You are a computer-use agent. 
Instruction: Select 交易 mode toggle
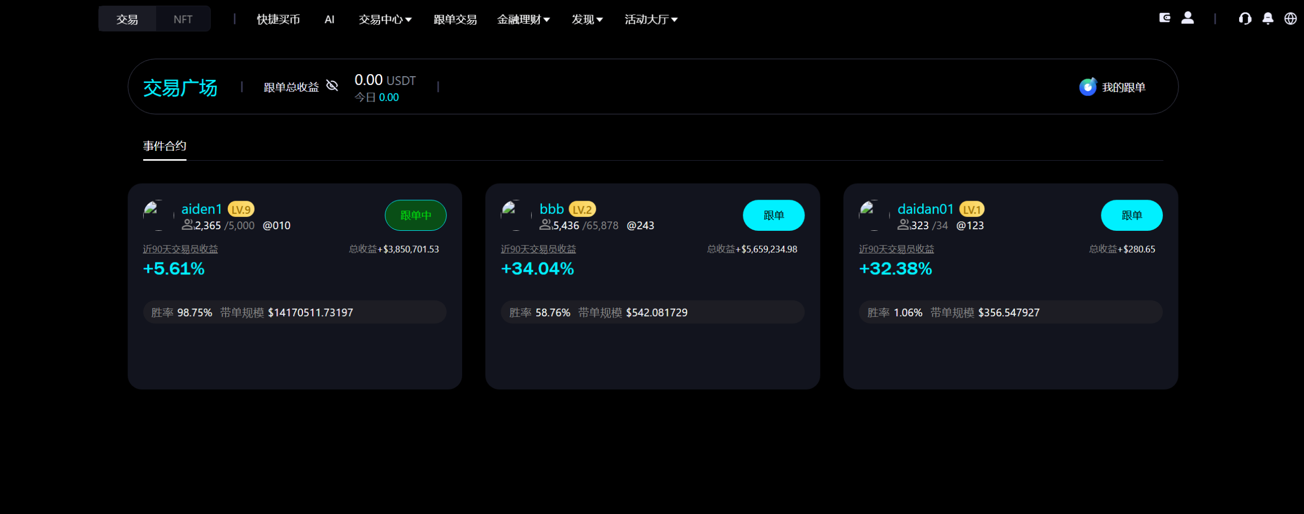point(127,19)
